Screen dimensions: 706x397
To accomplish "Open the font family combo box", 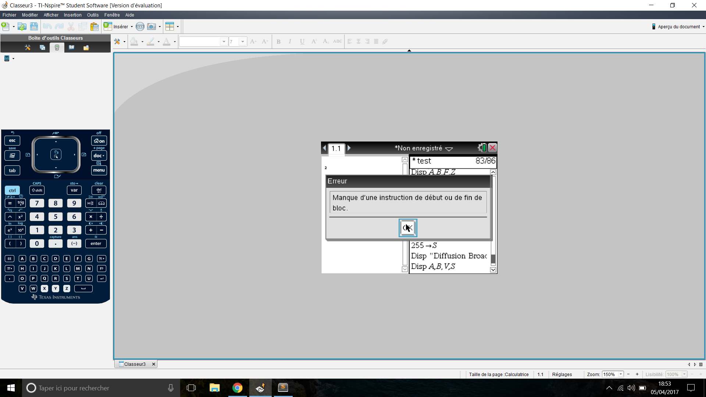I will (203, 42).
